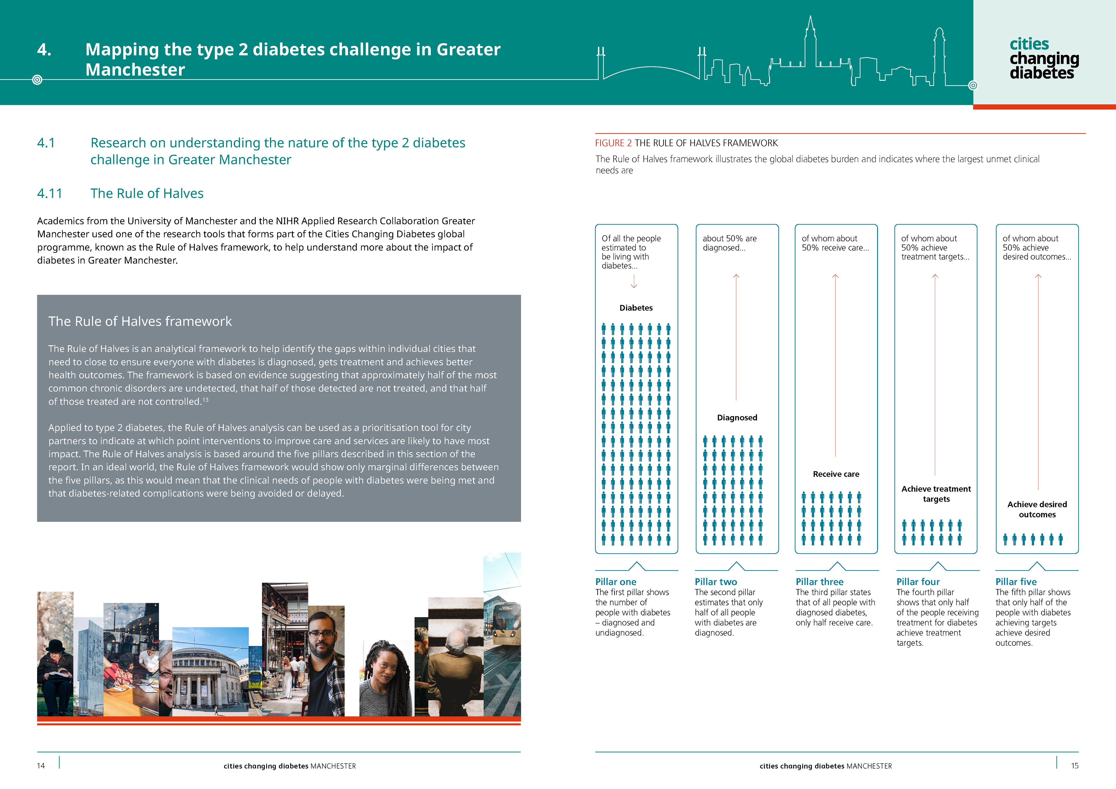Screen dimensions: 1116x789
Task: Click the people icons under Receive care
Action: pyautogui.click(x=831, y=518)
